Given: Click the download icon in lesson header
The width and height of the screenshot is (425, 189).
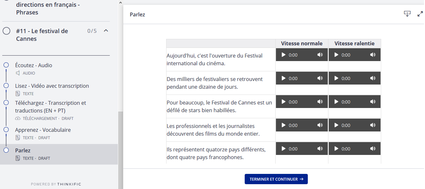Looking at the screenshot, I should [407, 14].
